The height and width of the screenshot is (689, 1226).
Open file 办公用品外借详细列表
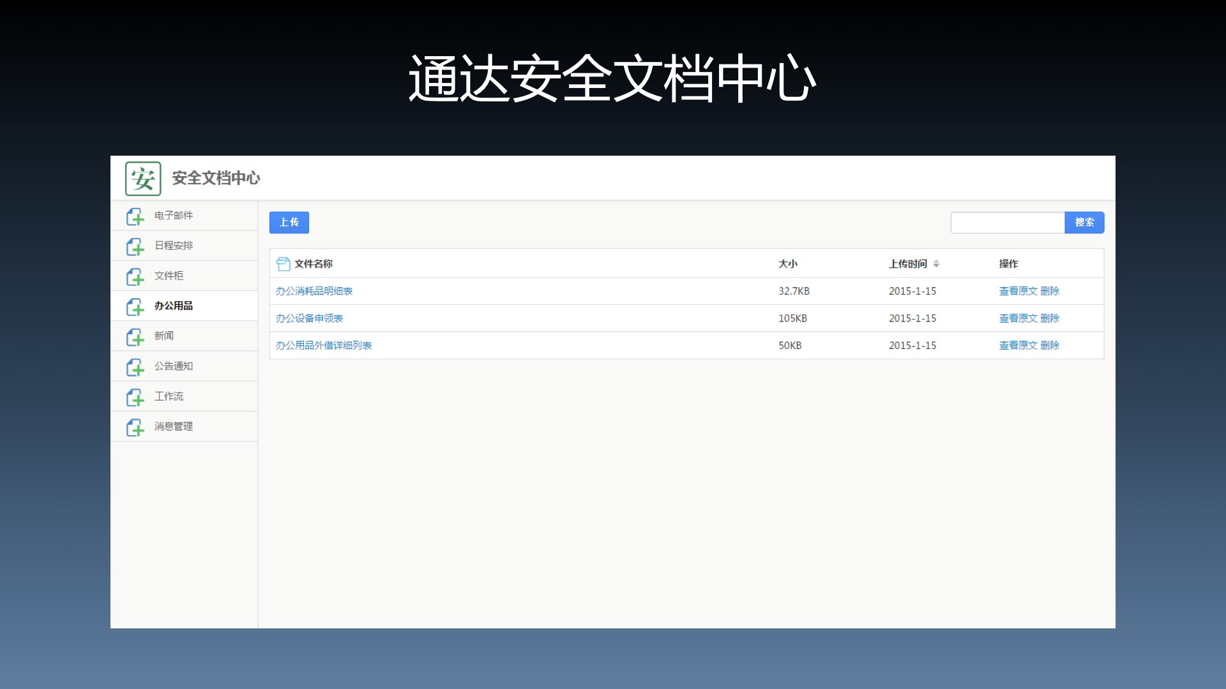324,345
